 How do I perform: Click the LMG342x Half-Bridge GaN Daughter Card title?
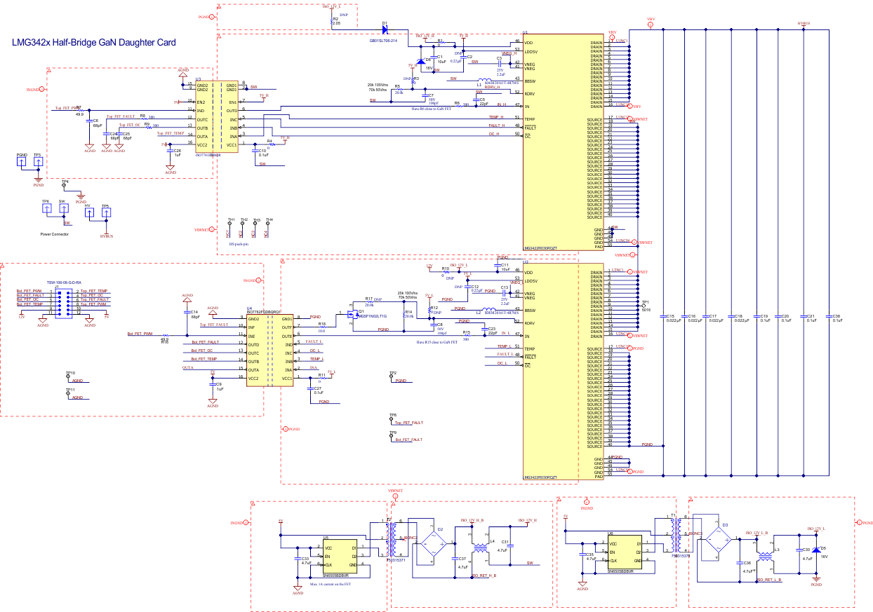93,43
